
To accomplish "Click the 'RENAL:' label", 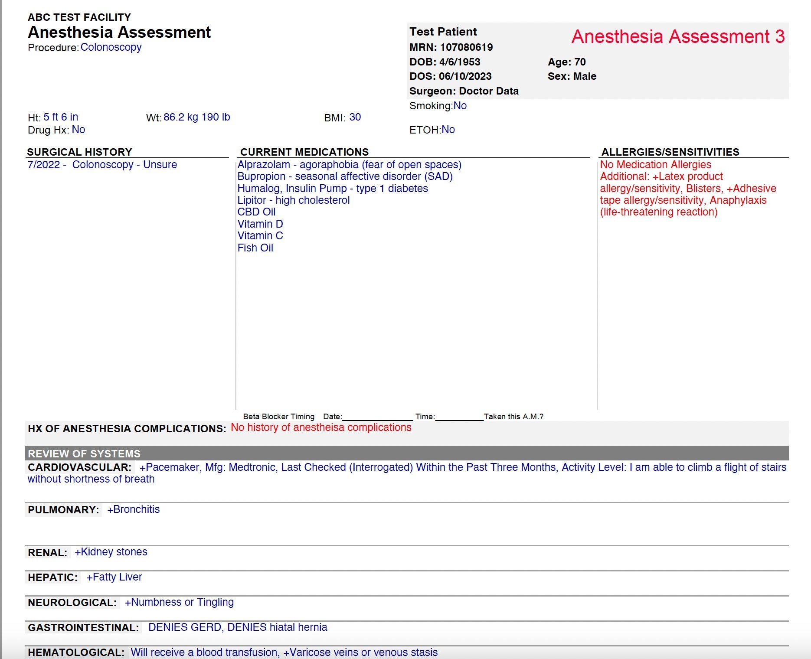I will (48, 553).
